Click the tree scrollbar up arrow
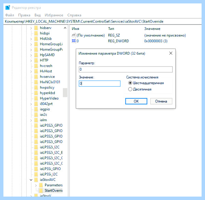 coord(65,28)
